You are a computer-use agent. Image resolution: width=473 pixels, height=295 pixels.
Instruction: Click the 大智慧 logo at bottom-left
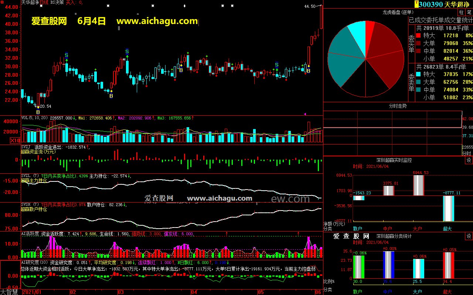pyautogui.click(x=9, y=292)
